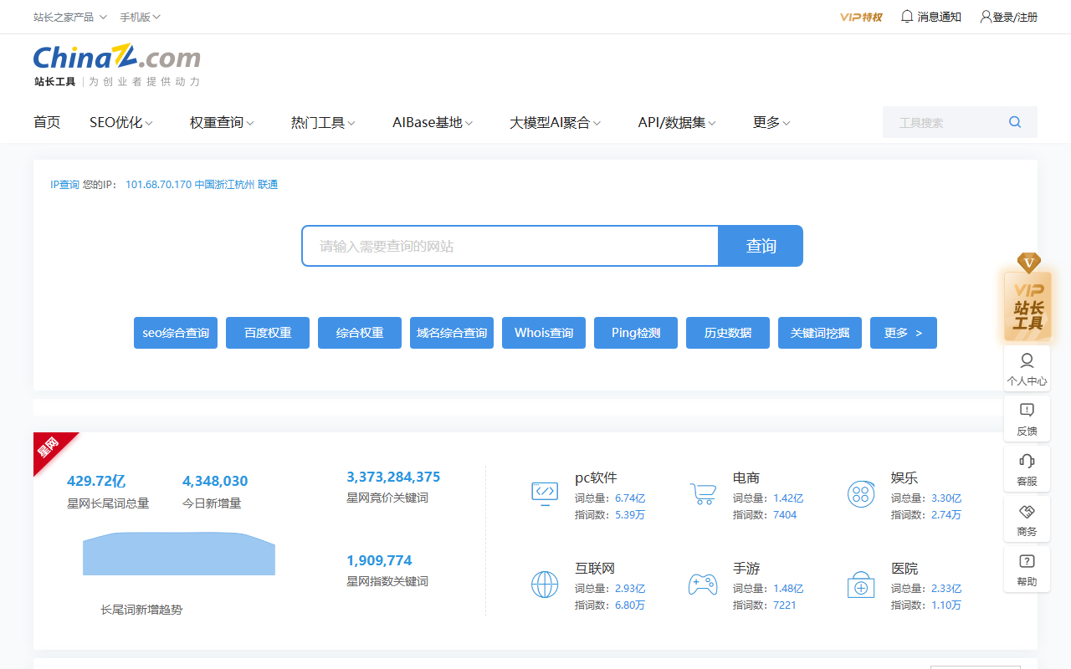Screen dimensions: 1071x669
Task: Click 7404 电商 指词数 value
Action: coord(785,515)
